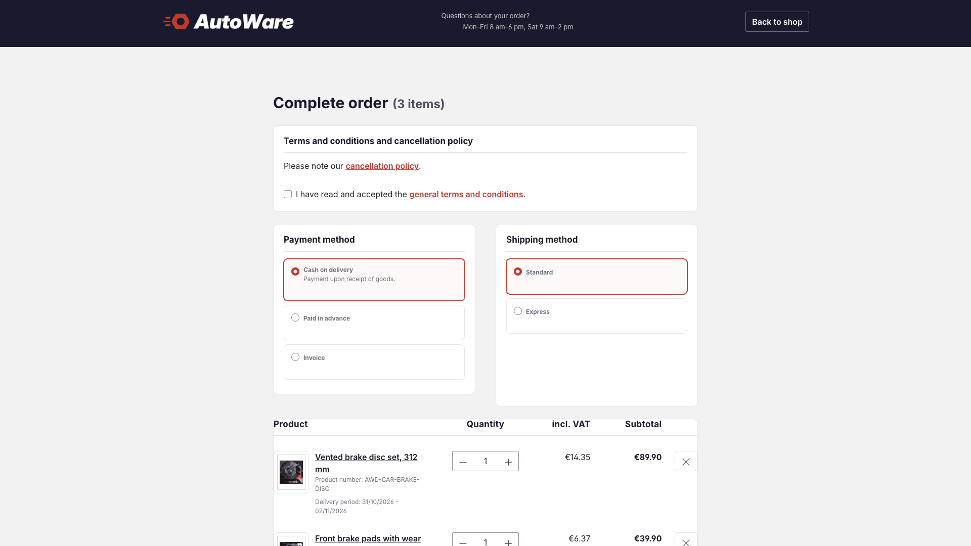Viewport: 971px width, 546px height.
Task: Click the 'Shipping method' heading
Action: click(x=542, y=240)
